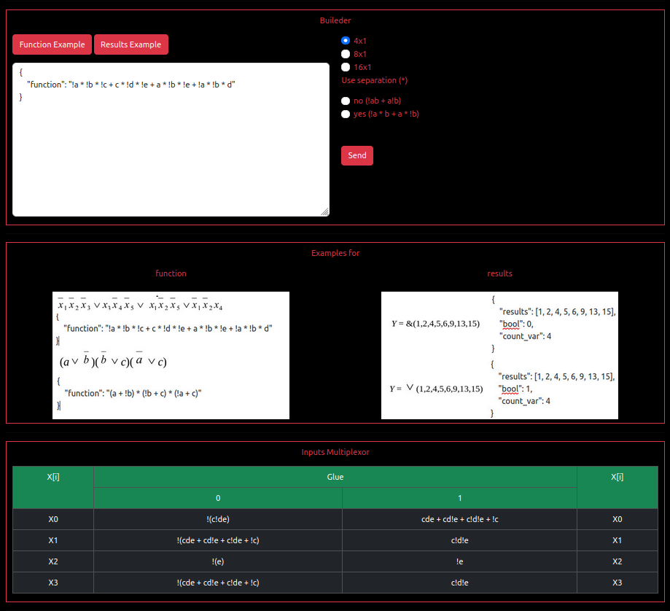Screen dimensions: 670x611
Task: Click the results example image
Action: 499,355
